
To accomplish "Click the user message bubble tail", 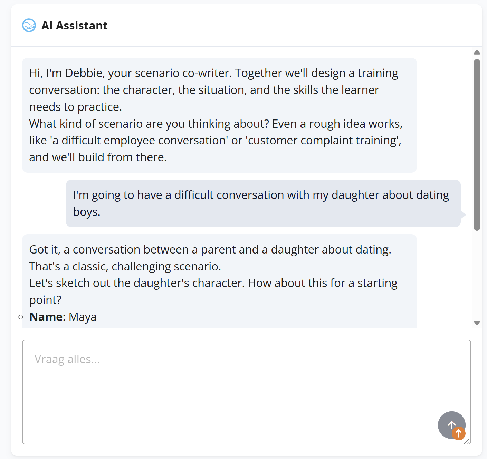I will click(x=464, y=215).
